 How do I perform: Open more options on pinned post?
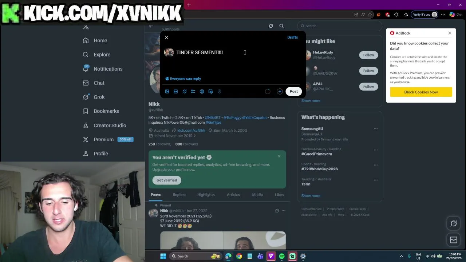point(284,211)
